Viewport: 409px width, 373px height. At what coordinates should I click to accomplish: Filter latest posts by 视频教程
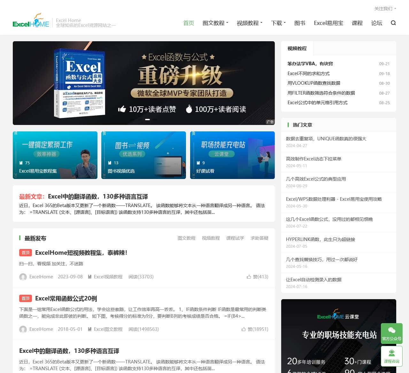click(x=211, y=238)
